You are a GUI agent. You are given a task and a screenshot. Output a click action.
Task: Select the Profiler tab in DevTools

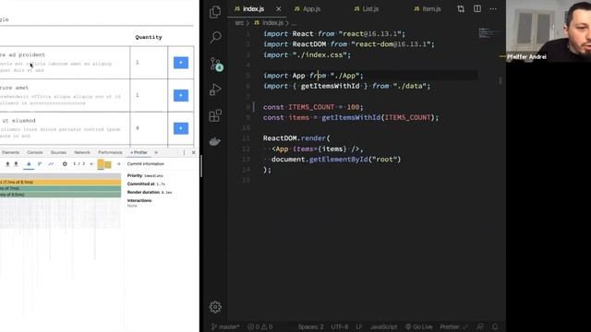139,152
